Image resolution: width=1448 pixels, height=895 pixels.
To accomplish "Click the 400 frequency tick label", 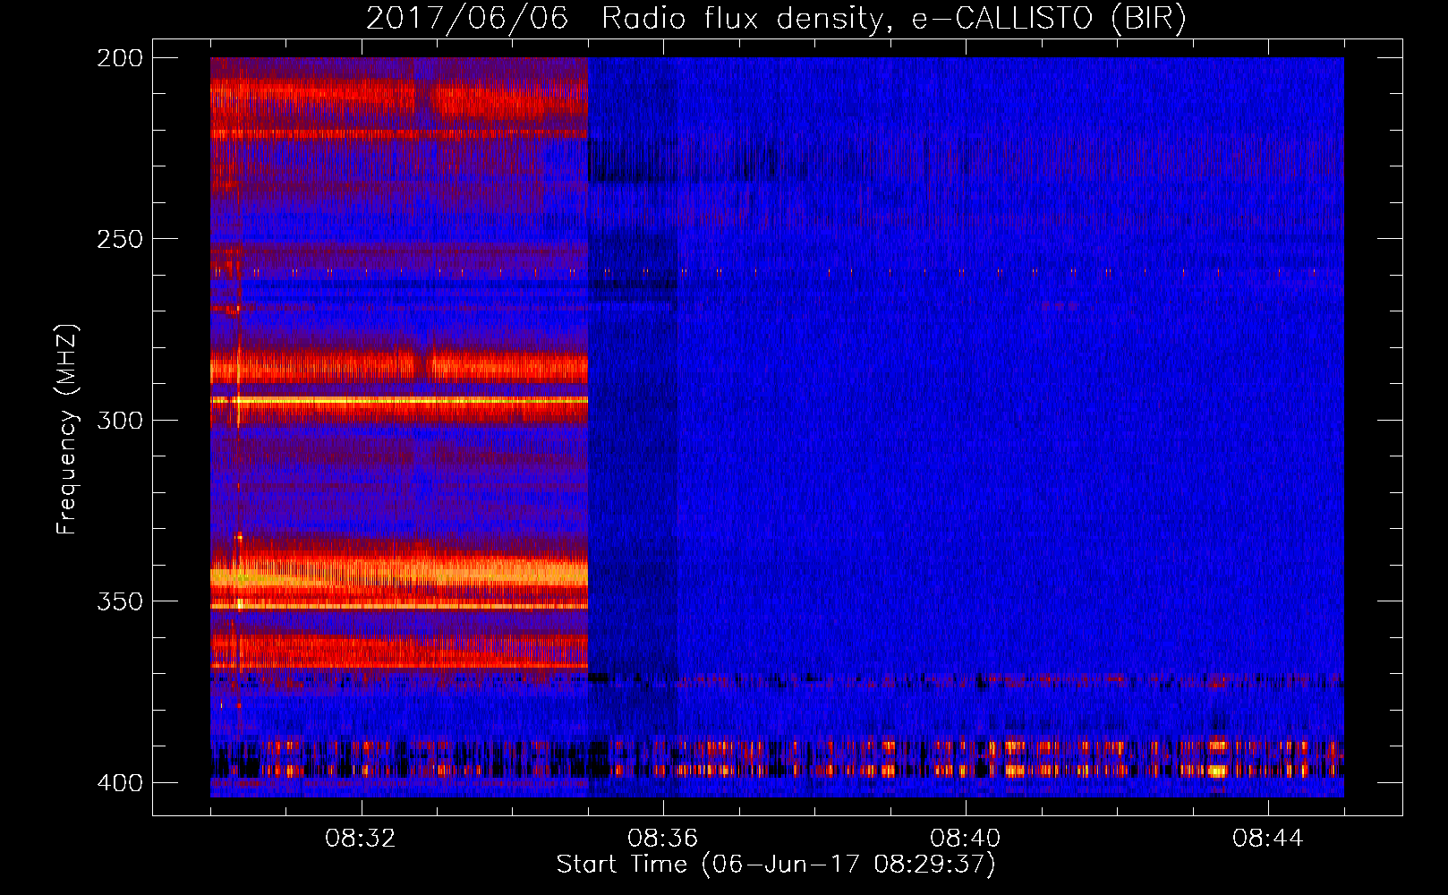I will click(x=119, y=783).
